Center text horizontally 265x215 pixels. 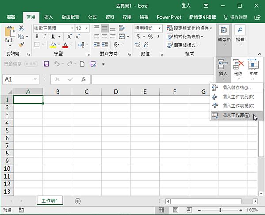105,36
